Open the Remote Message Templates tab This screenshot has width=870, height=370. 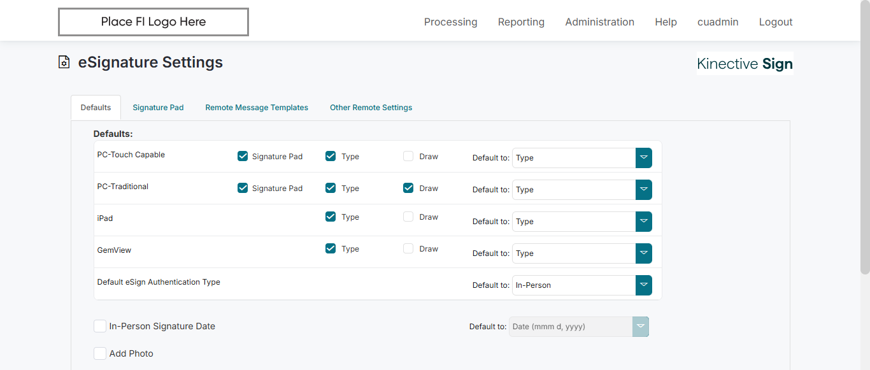[x=257, y=108]
